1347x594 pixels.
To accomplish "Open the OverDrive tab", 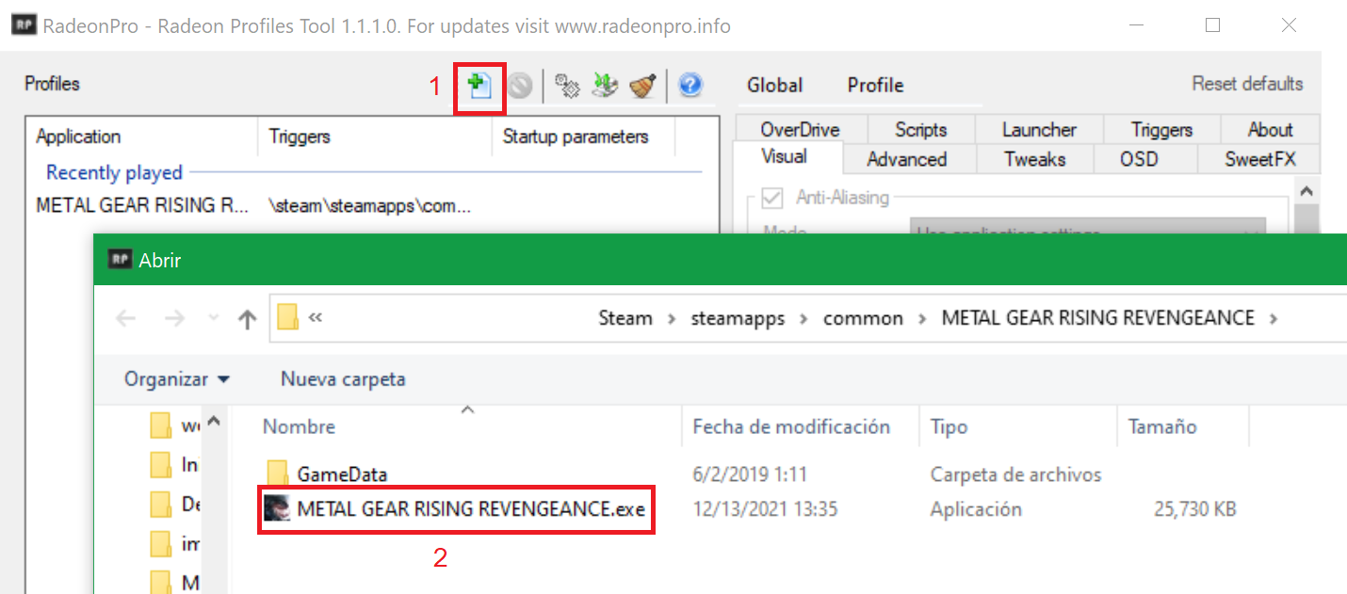I will pyautogui.click(x=800, y=129).
